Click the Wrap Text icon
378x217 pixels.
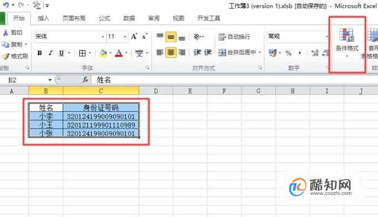222,37
